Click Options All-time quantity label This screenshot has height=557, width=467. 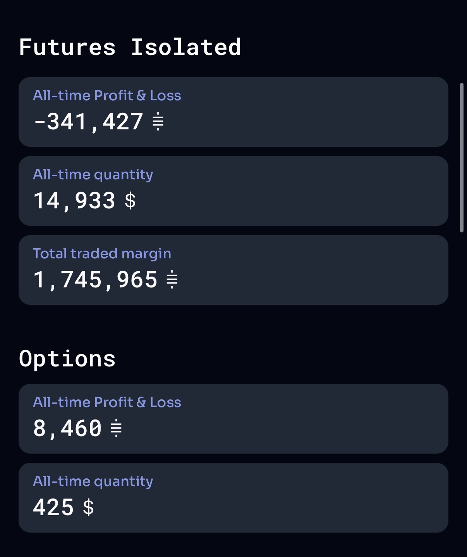tap(93, 481)
